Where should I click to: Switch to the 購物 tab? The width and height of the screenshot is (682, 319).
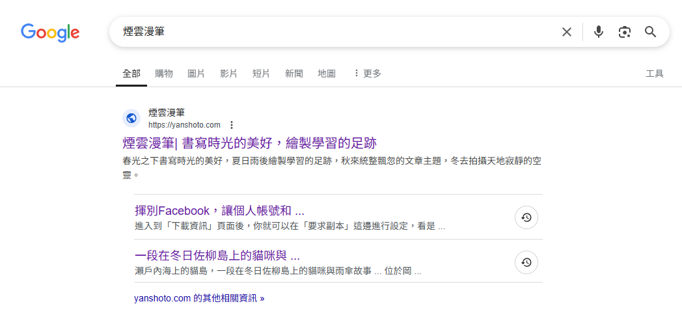click(x=164, y=74)
